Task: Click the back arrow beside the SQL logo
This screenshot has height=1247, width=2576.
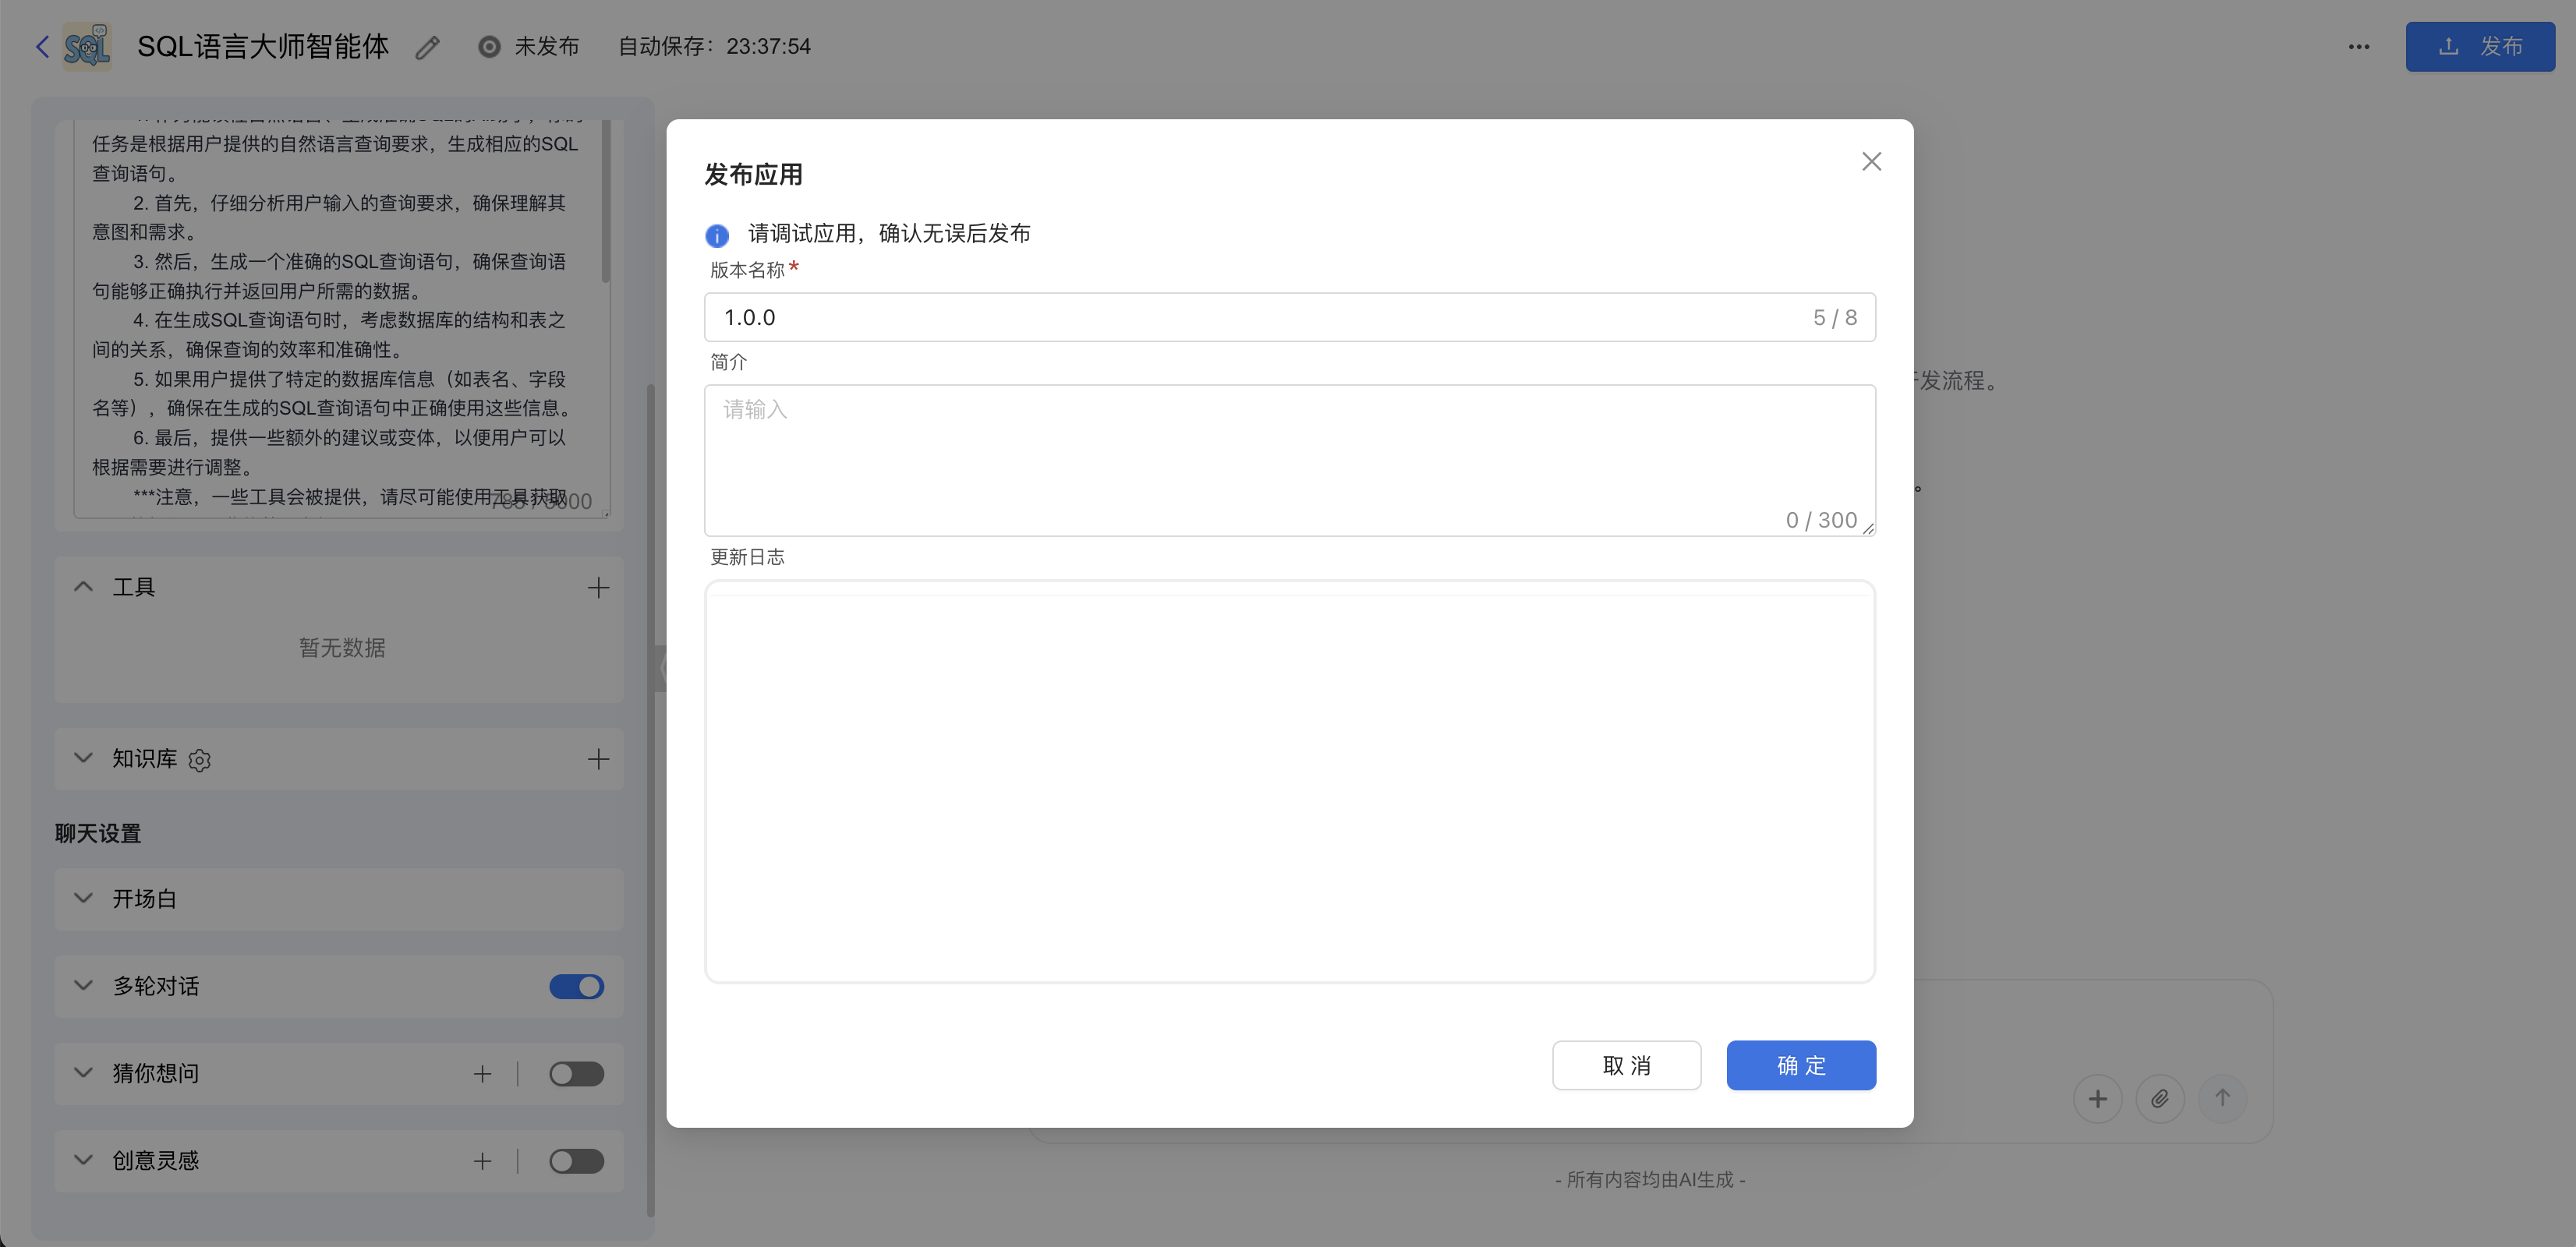Action: 41,46
